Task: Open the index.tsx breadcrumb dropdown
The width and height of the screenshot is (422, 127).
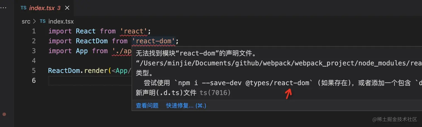Action: (x=61, y=21)
